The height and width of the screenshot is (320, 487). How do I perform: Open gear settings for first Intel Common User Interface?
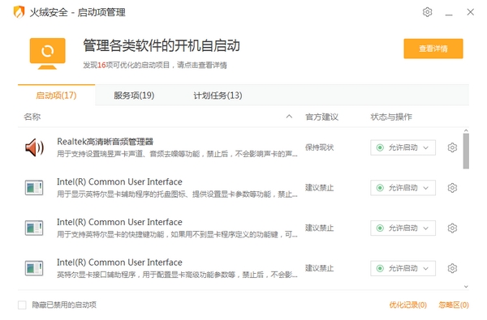pyautogui.click(x=452, y=188)
